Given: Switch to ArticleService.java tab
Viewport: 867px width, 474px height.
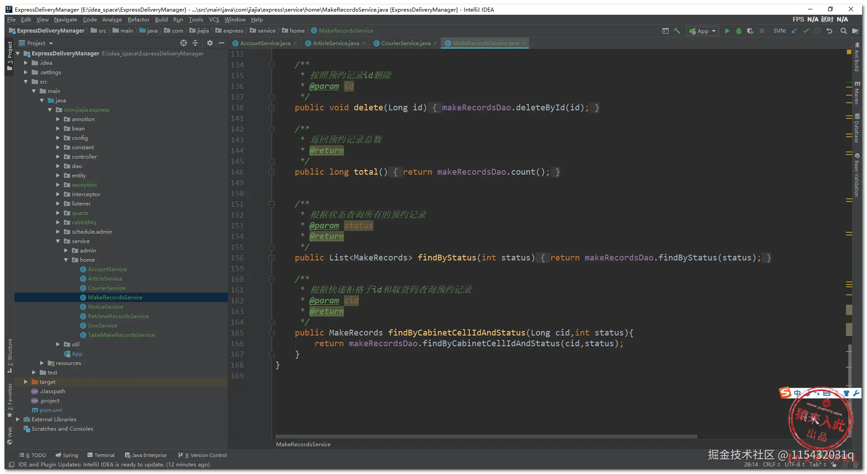Looking at the screenshot, I should (x=335, y=43).
